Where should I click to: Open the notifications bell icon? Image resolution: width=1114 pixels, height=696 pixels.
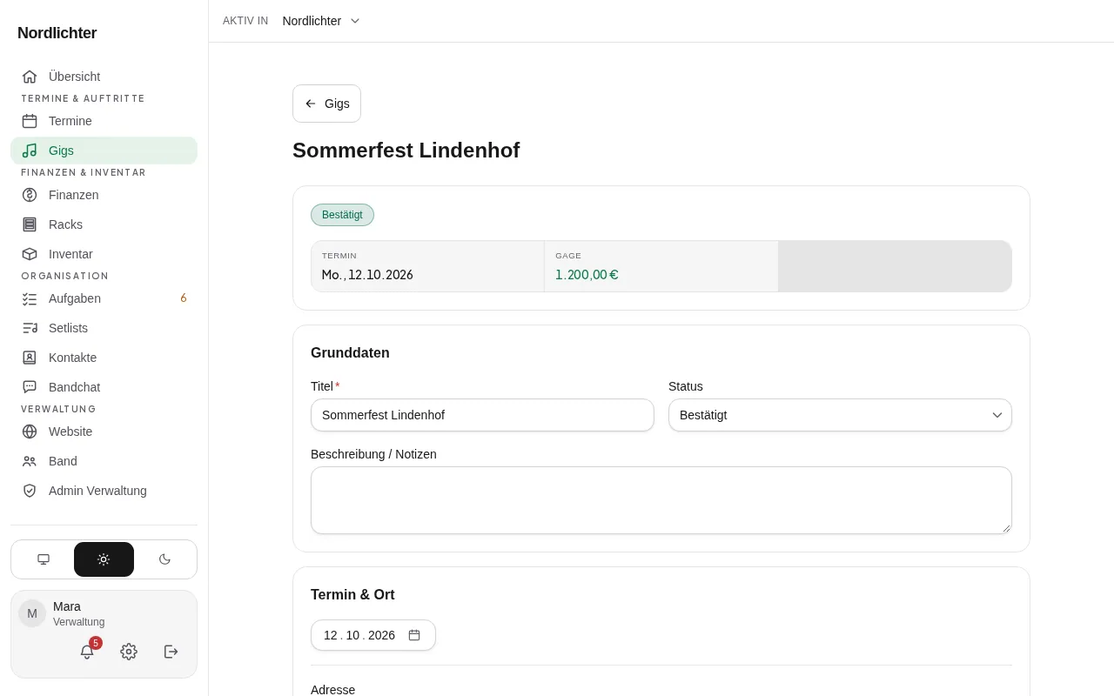click(x=87, y=652)
